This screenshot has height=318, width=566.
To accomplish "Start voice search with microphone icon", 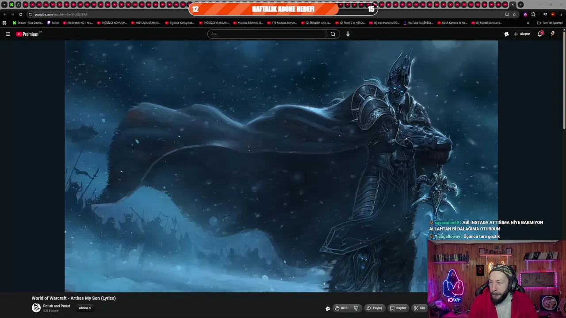I will pos(348,34).
